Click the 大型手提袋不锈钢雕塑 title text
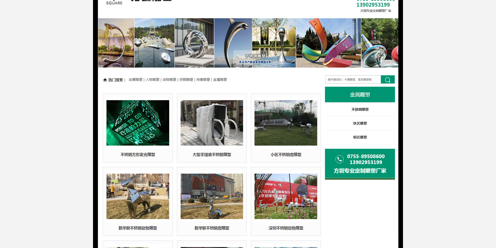Viewport: 496px width, 248px height. pyautogui.click(x=212, y=155)
